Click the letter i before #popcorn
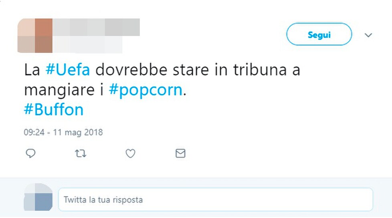392x218 pixels. point(102,90)
